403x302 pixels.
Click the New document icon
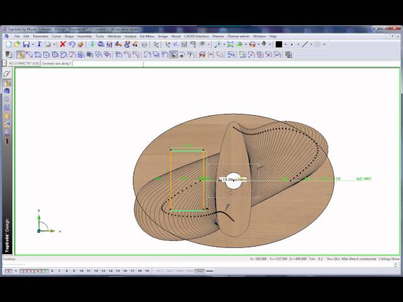(8, 45)
